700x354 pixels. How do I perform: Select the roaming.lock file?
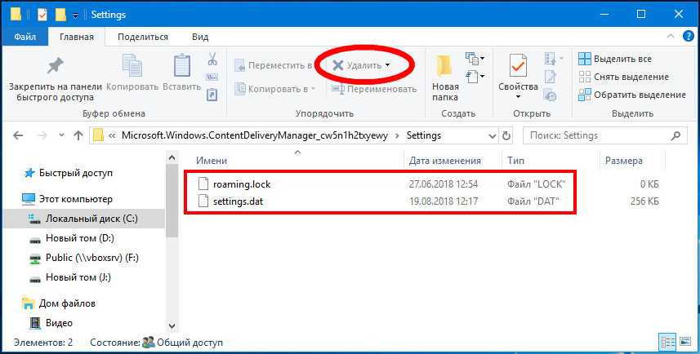(x=242, y=184)
